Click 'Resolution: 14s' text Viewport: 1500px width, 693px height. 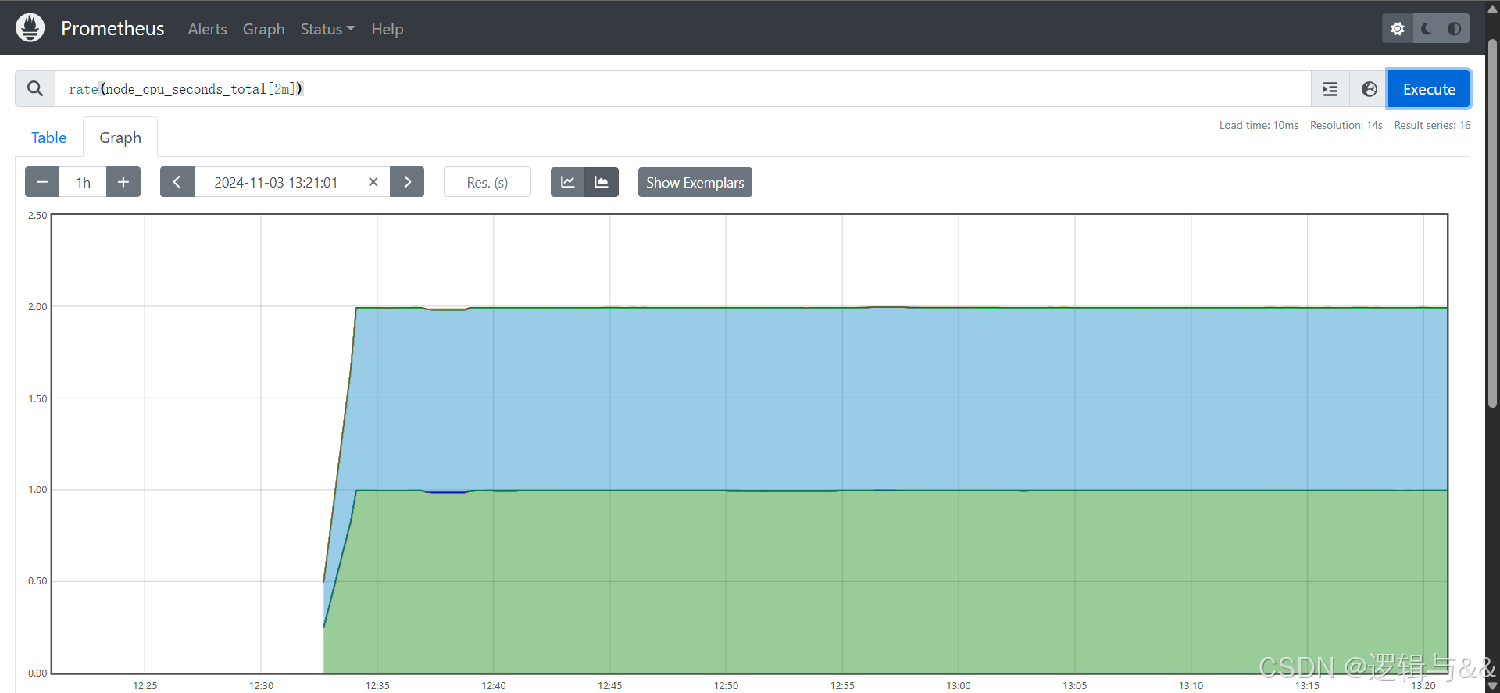[x=1346, y=125]
